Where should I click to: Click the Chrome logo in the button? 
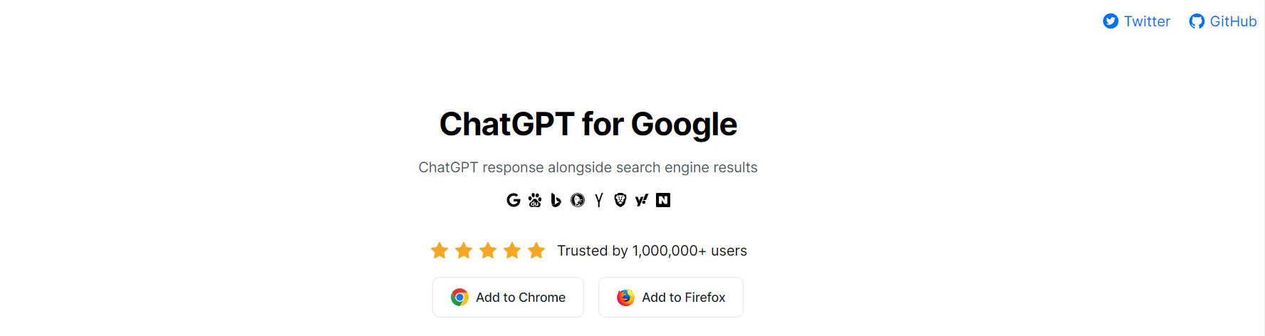coord(459,298)
